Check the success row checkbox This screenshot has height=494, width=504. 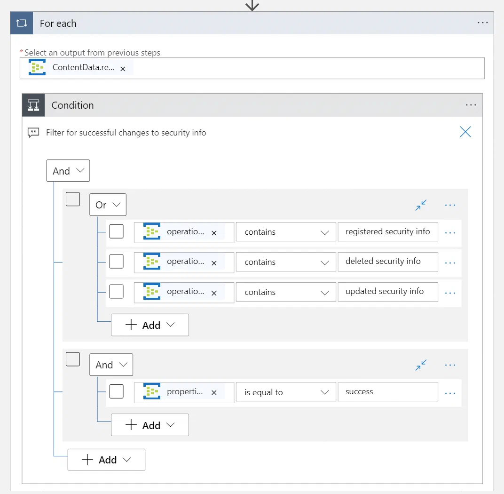116,391
